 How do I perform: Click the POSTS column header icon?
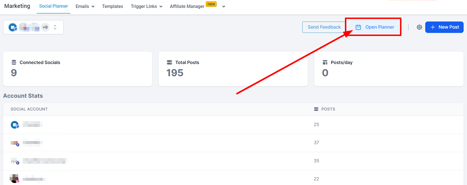coord(316,109)
